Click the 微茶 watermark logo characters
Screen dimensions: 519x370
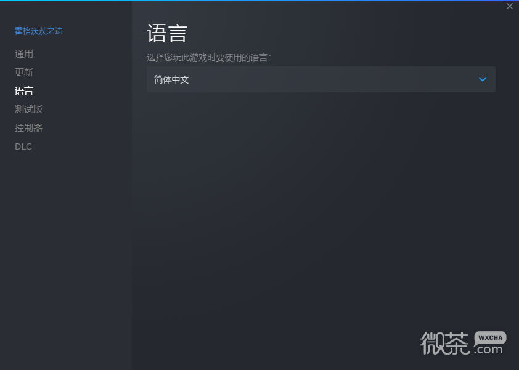click(x=445, y=343)
